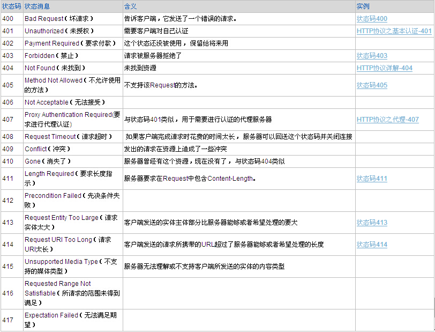
Task: Select the 含义 column header
Action: pos(130,6)
